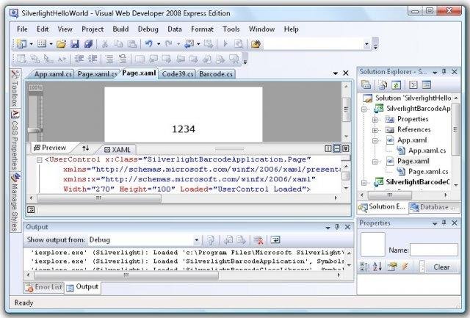
Task: Open the Show output from dropdown
Action: 197,240
